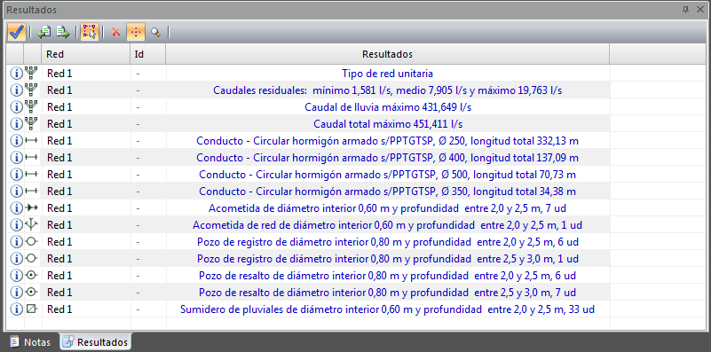Click Sumidero icon in 33 ud row
Viewport: 711px width, 352px height.
click(32, 309)
